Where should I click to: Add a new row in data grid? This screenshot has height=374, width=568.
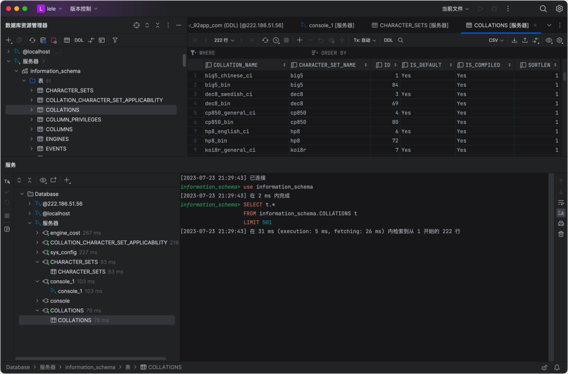click(x=300, y=40)
